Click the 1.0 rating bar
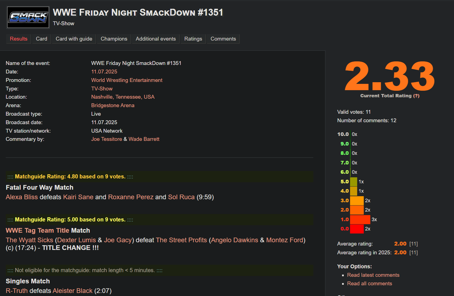Image resolution: width=454 pixels, height=296 pixels. 360,220
